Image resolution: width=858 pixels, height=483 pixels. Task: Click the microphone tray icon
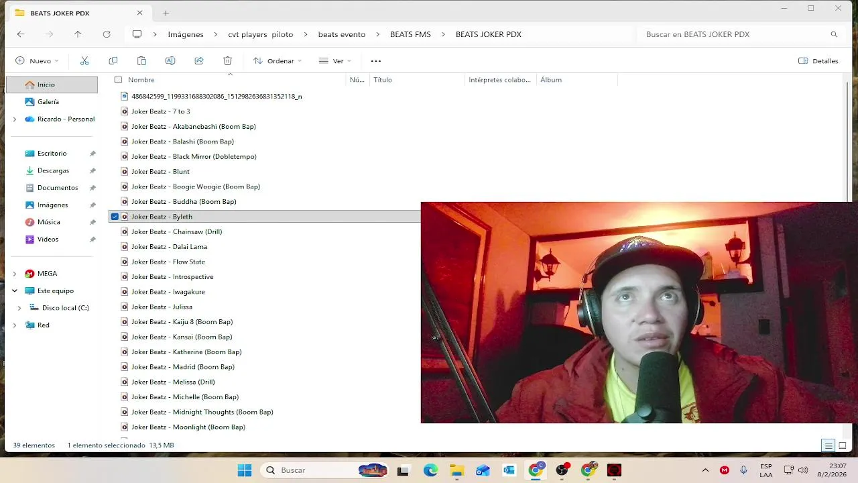pyautogui.click(x=743, y=470)
